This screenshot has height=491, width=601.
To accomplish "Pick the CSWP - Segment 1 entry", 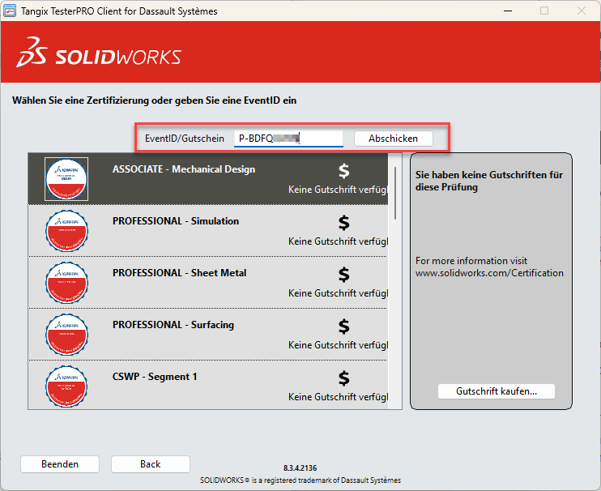I will click(x=154, y=377).
